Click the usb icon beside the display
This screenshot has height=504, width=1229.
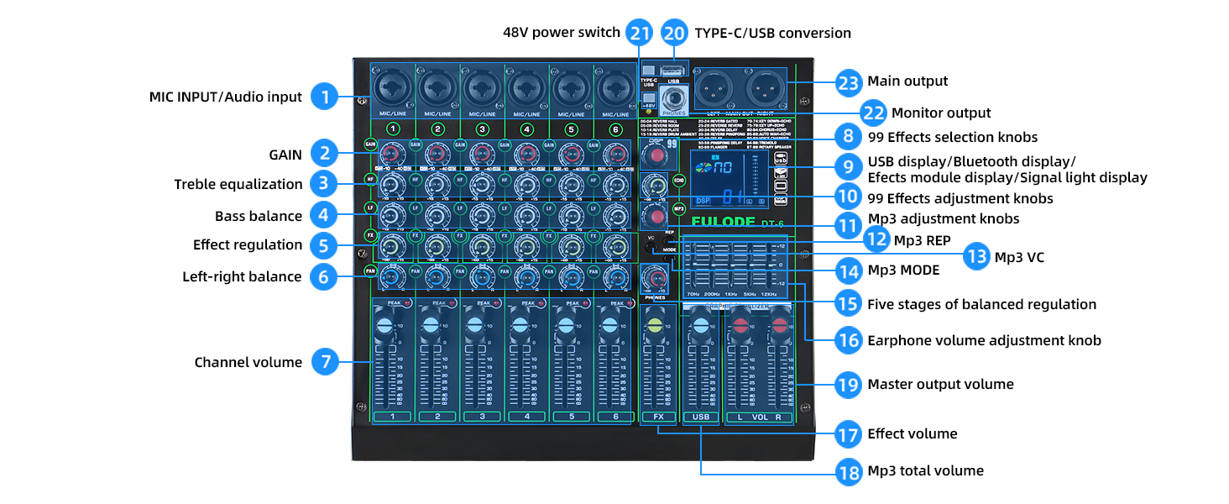coord(780,157)
